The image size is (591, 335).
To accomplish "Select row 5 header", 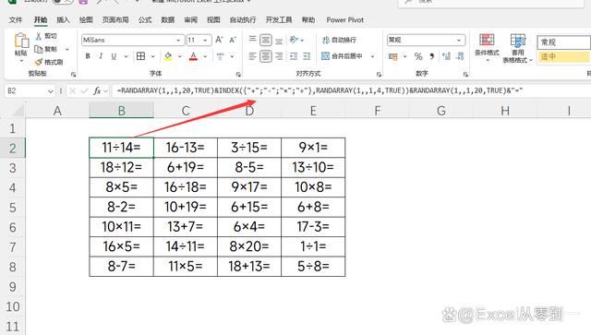I will 12,208.
